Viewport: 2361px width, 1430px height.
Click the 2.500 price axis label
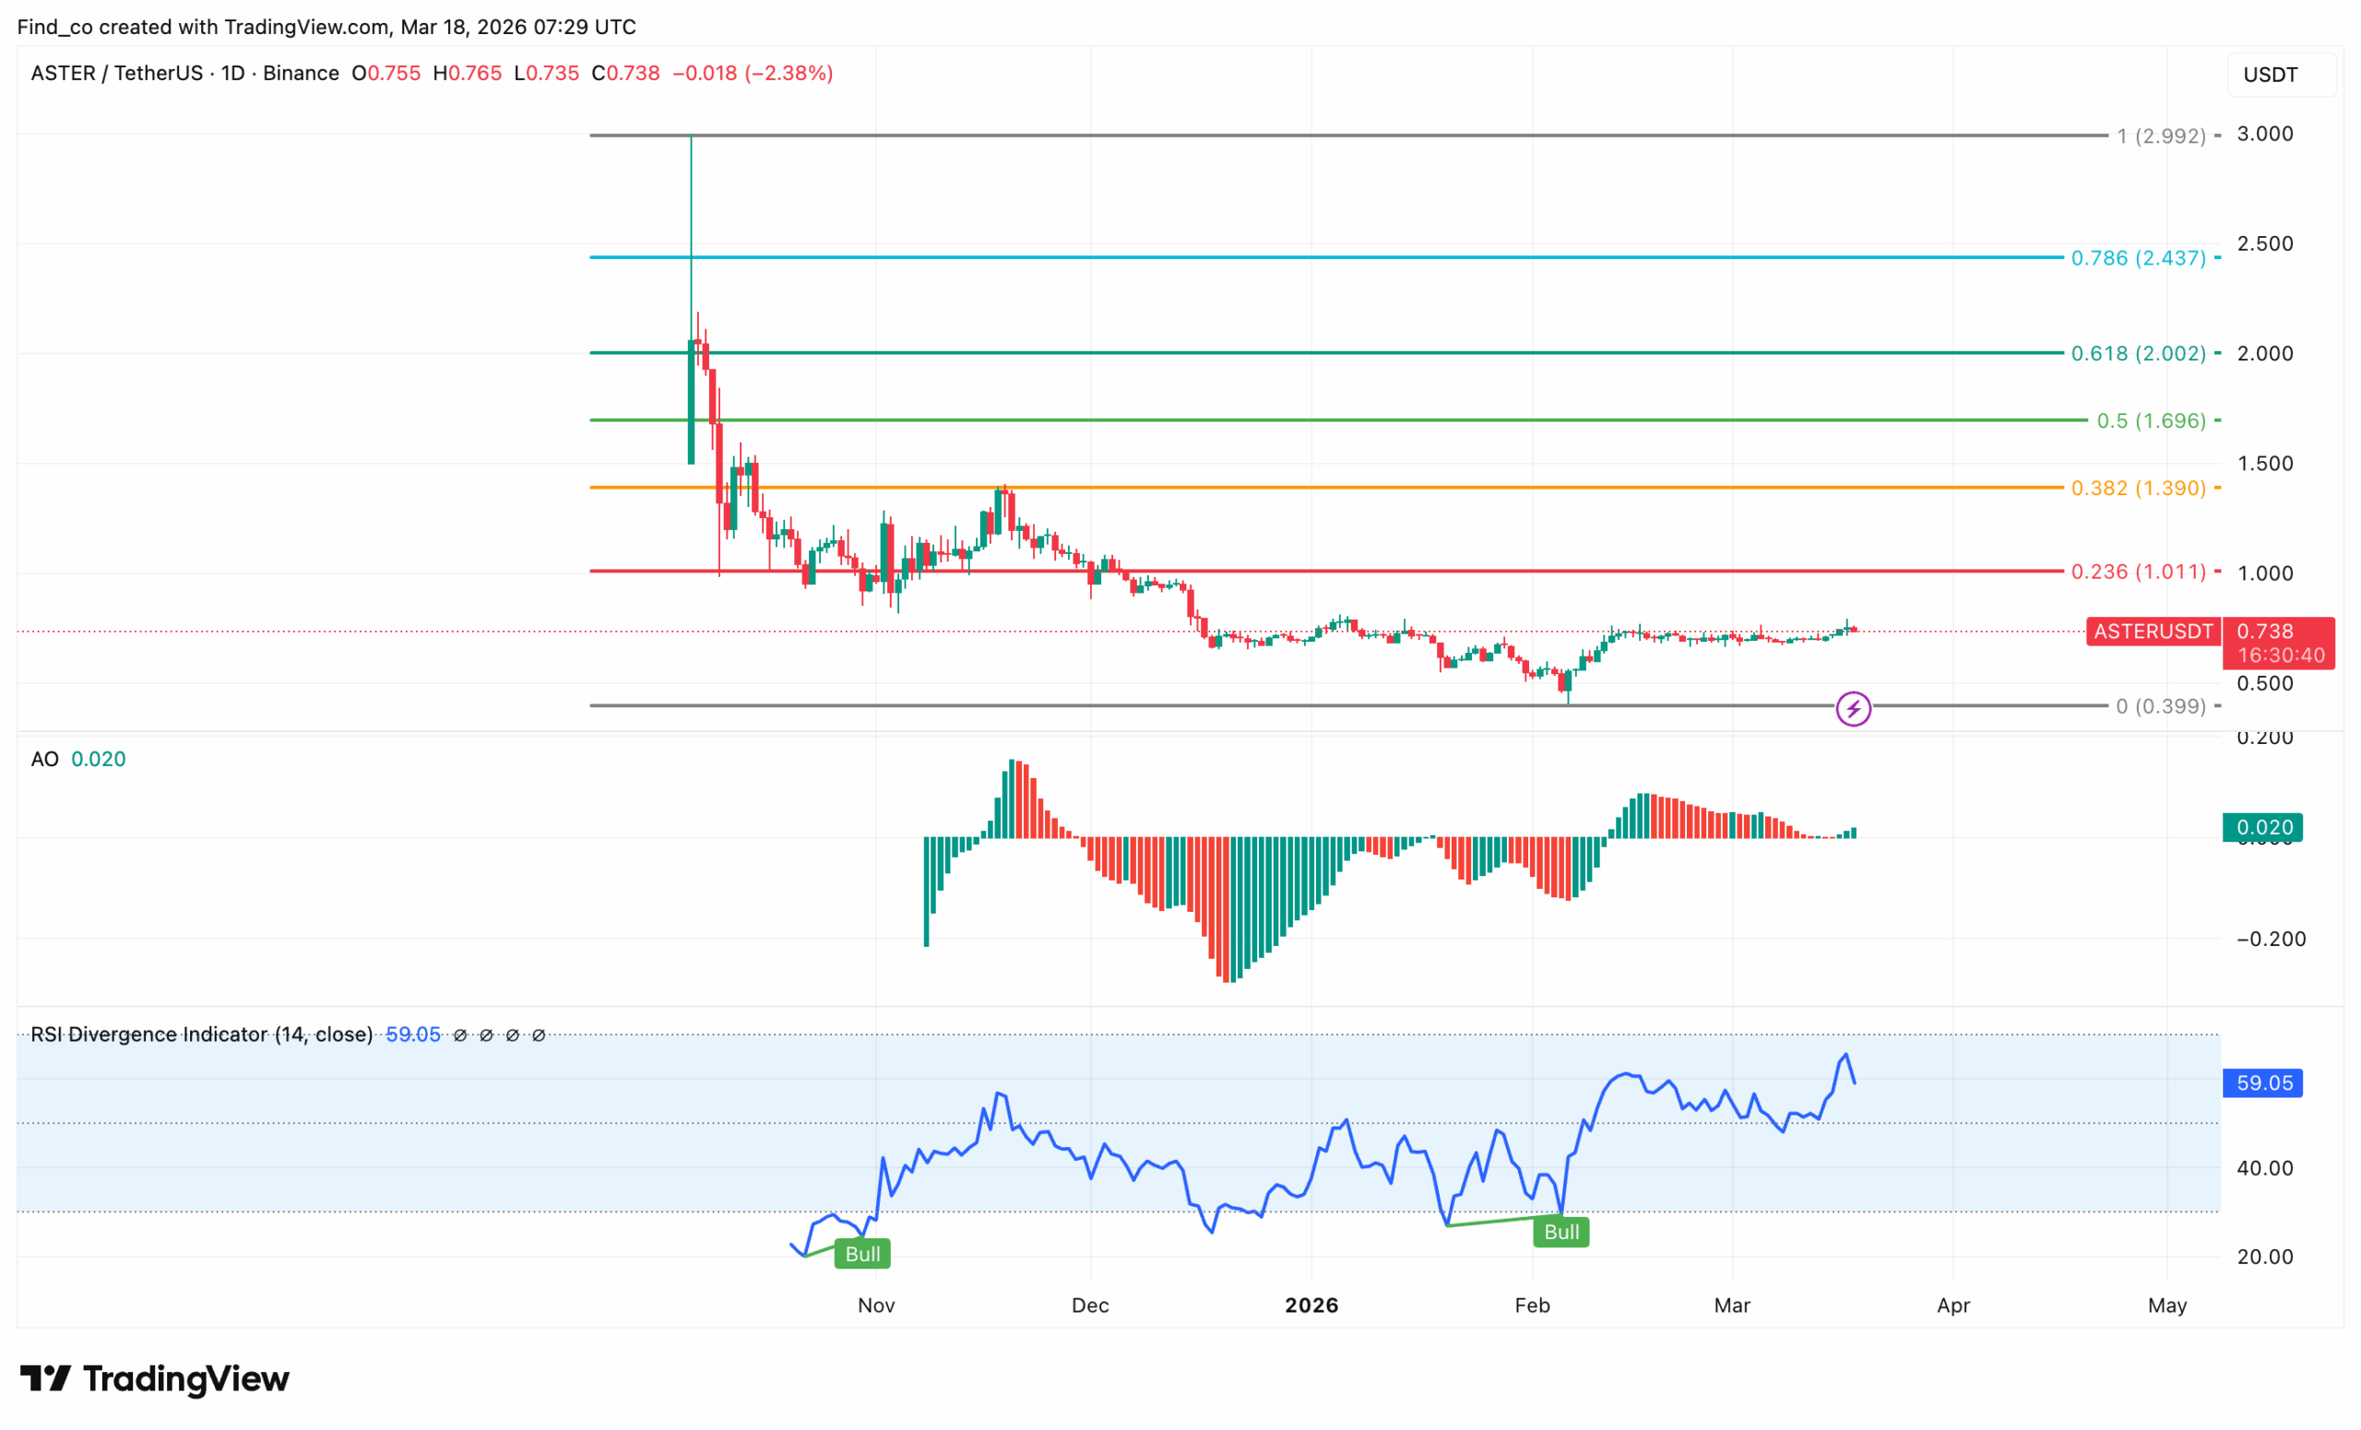click(2265, 243)
